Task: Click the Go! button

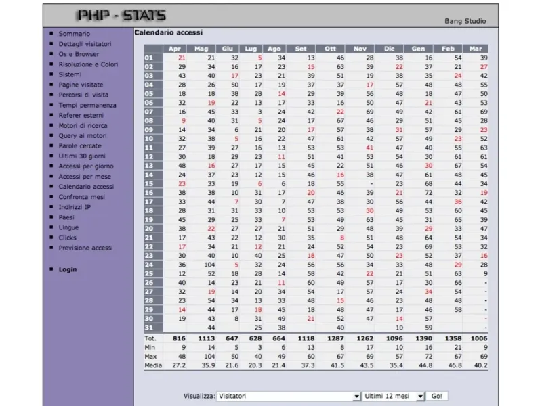Action: (437, 396)
